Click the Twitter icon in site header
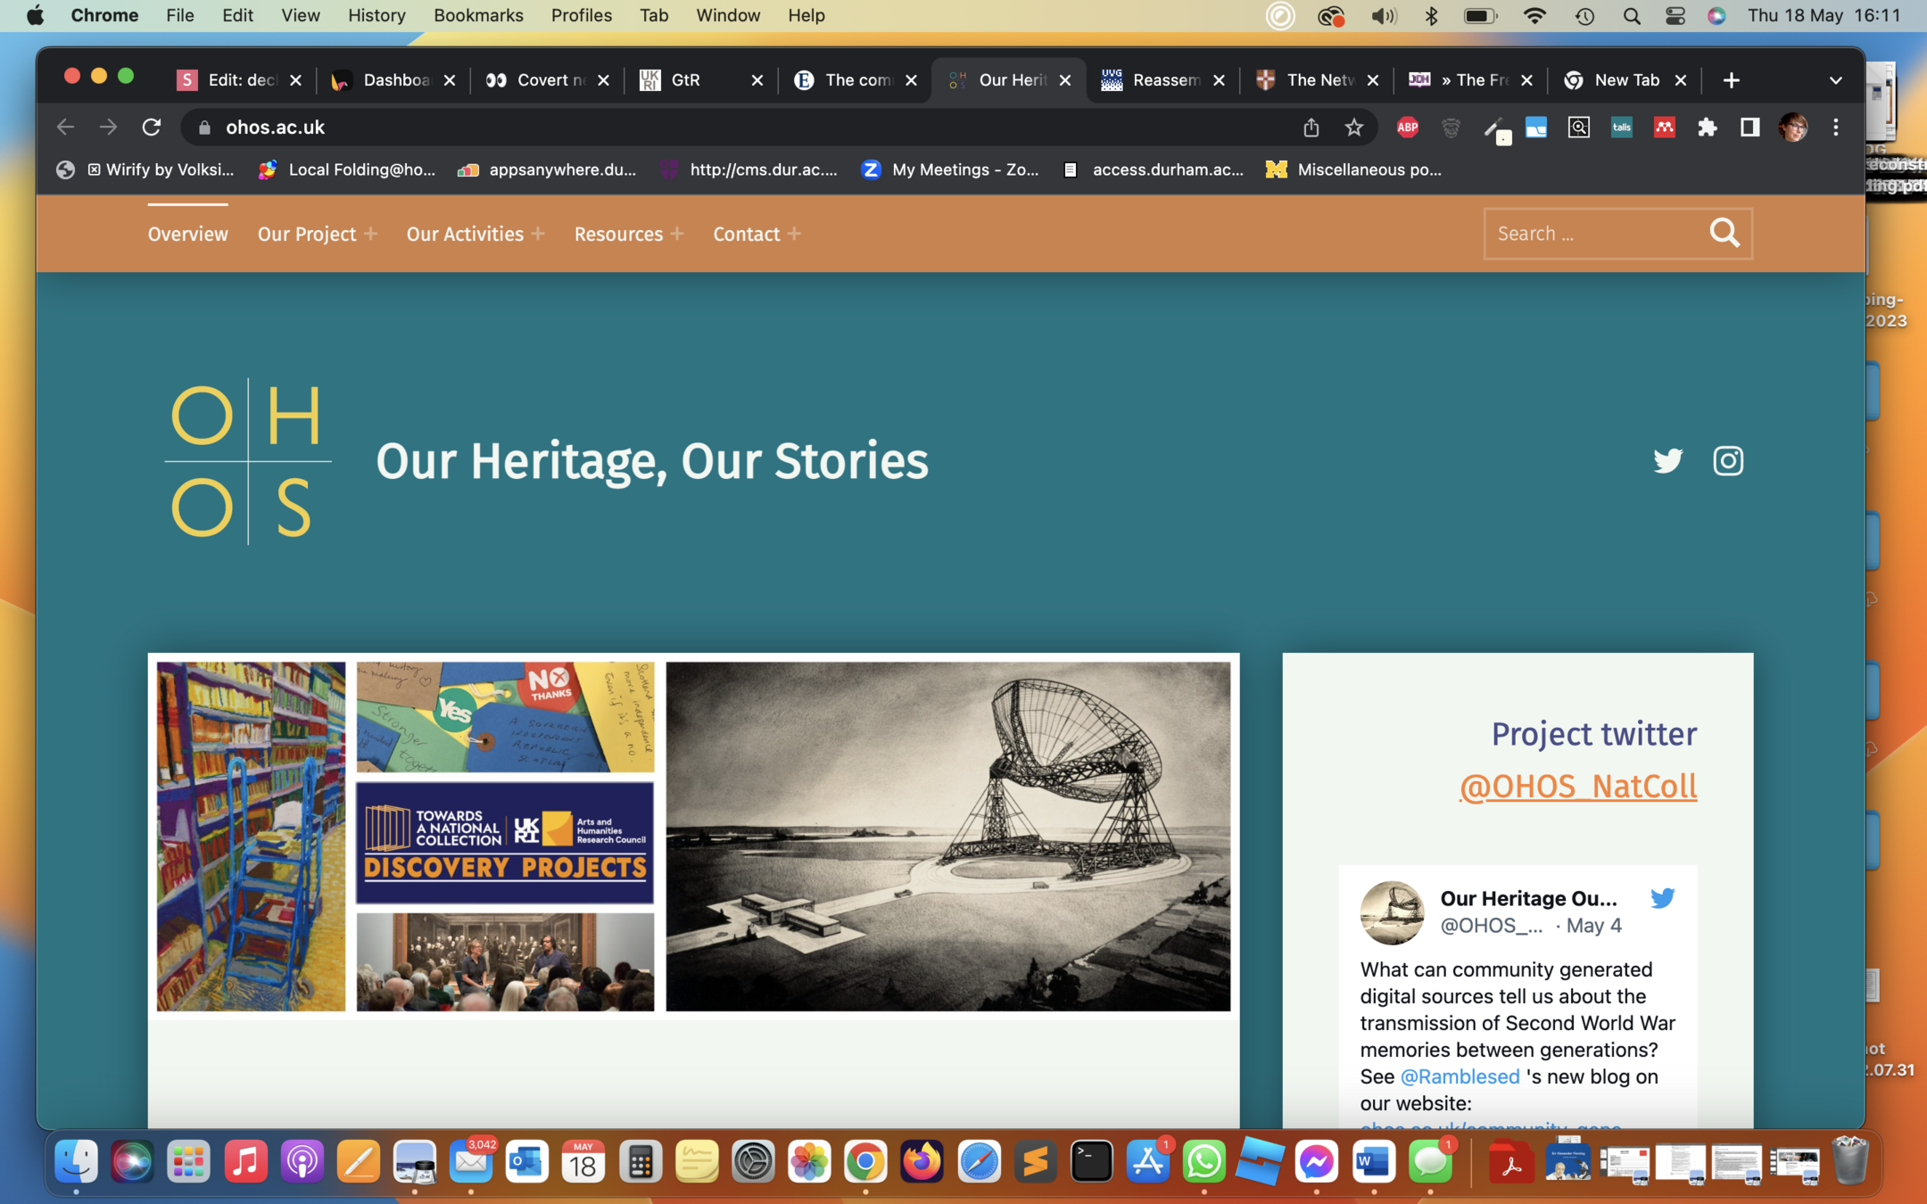 (1666, 460)
